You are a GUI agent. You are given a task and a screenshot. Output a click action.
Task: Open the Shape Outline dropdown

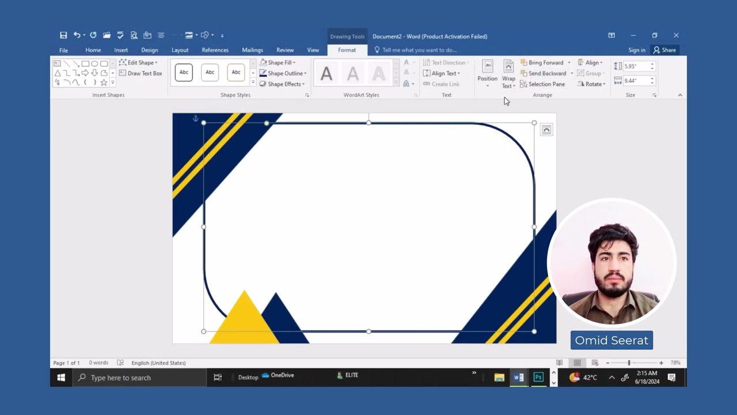pyautogui.click(x=283, y=73)
